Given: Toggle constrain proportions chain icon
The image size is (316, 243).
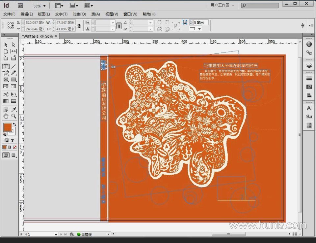Looking at the screenshot, I should click(x=79, y=26).
